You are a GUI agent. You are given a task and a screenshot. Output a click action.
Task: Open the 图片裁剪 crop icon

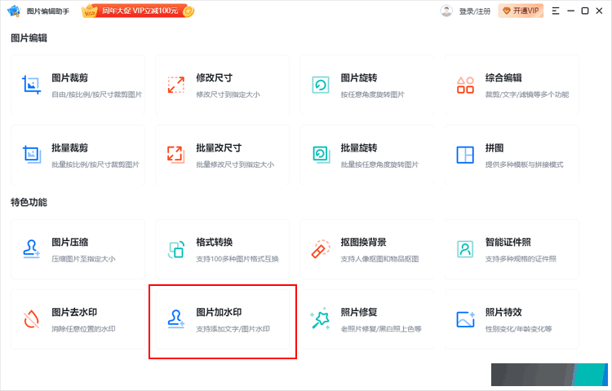coord(31,85)
